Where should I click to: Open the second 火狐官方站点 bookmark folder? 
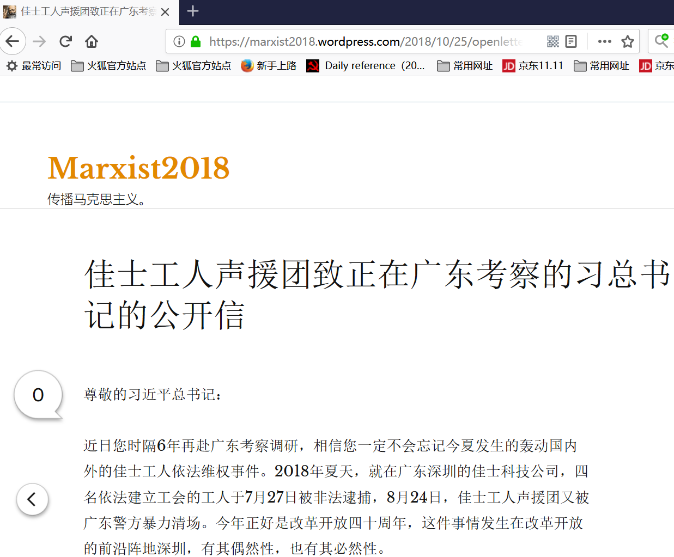193,66
